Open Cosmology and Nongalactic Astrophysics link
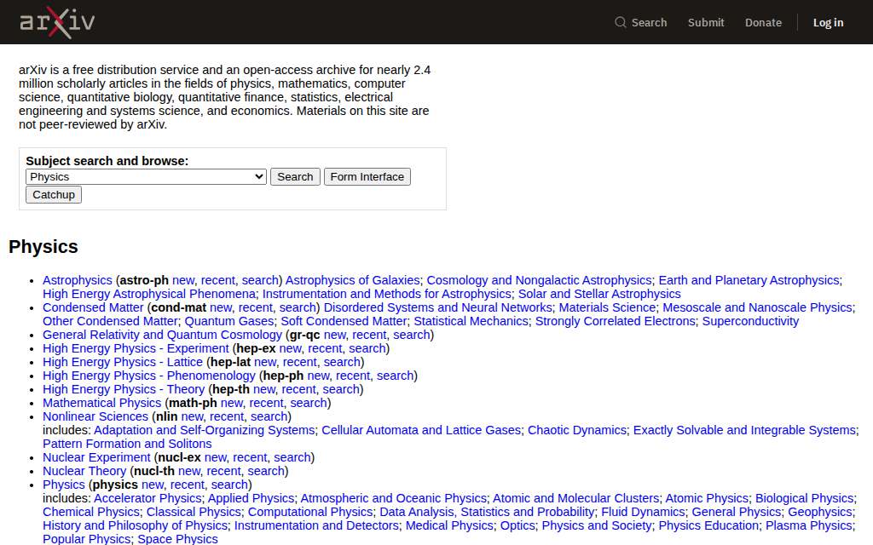 [x=539, y=280]
